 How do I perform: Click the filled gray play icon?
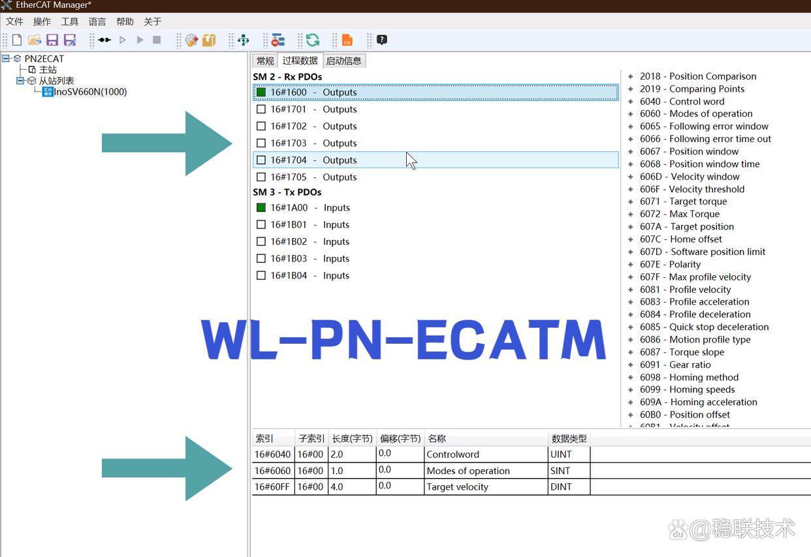tap(140, 40)
